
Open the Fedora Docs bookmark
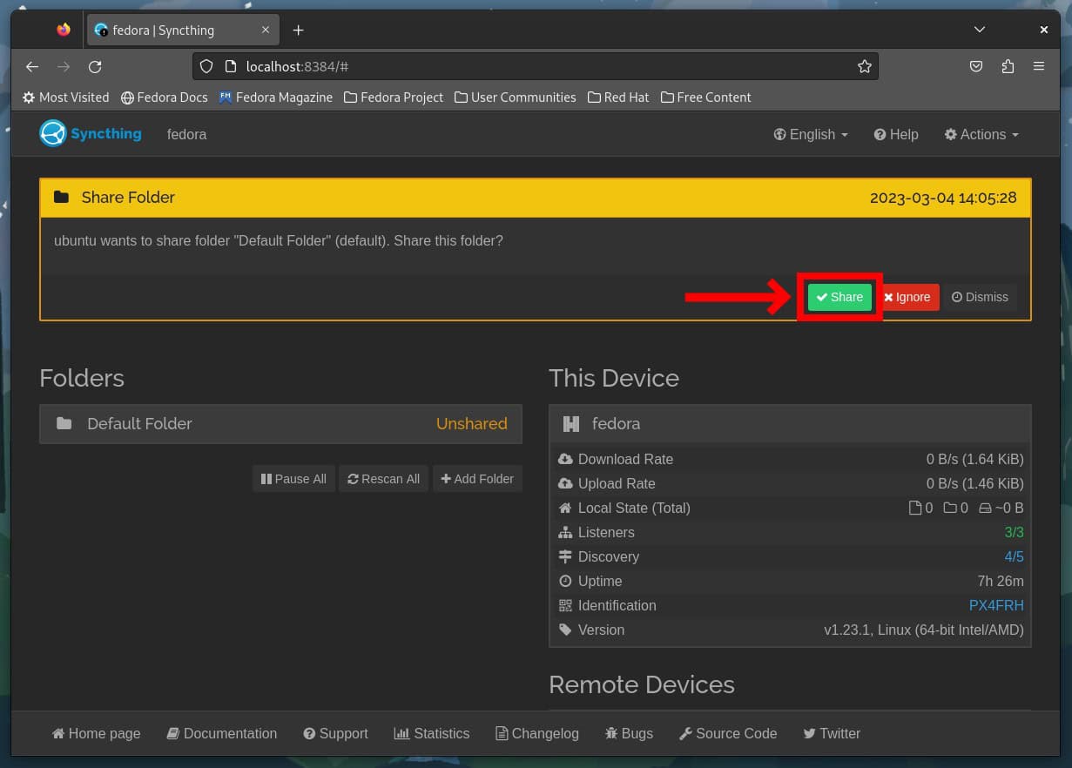click(164, 98)
